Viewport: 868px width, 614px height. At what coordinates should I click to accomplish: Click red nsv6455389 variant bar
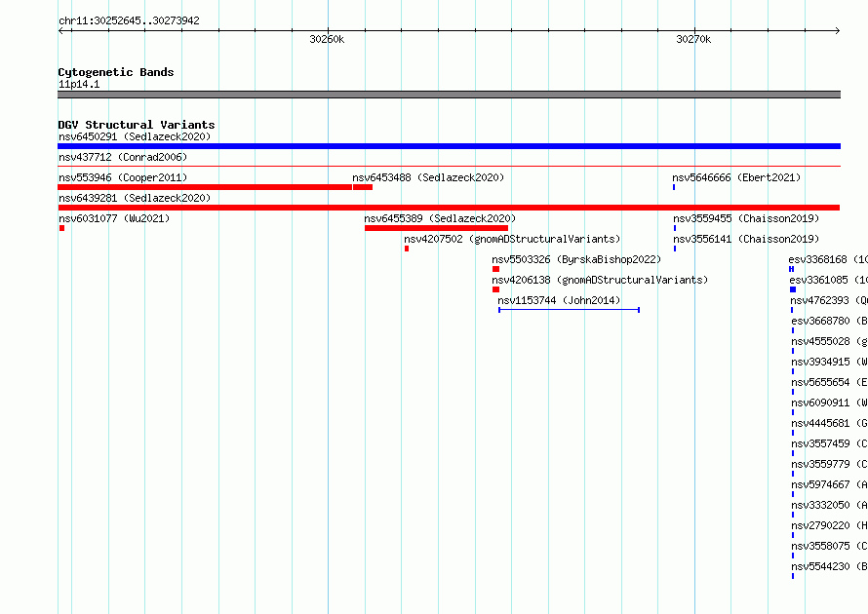tap(436, 228)
